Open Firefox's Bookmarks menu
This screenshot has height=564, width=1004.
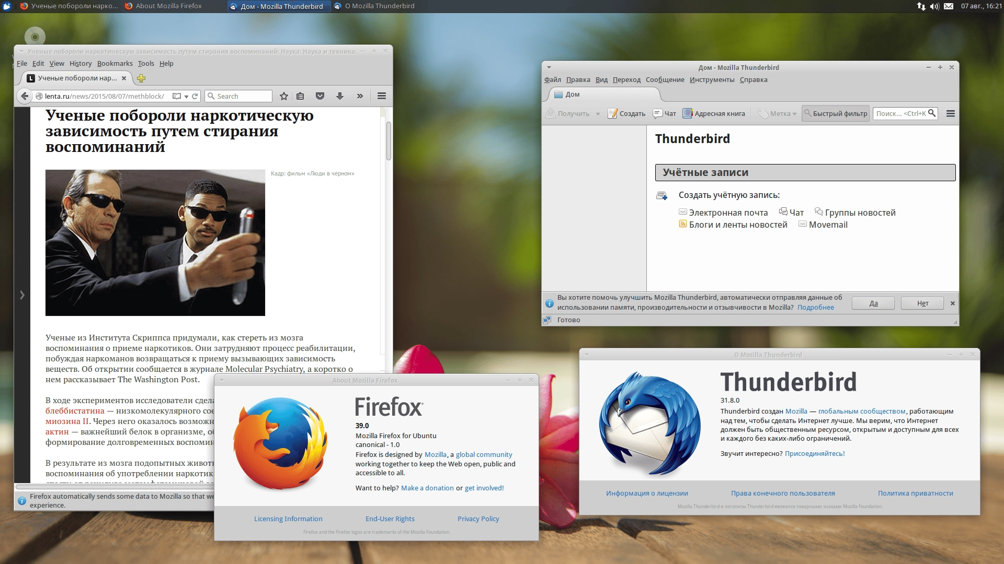click(x=115, y=64)
